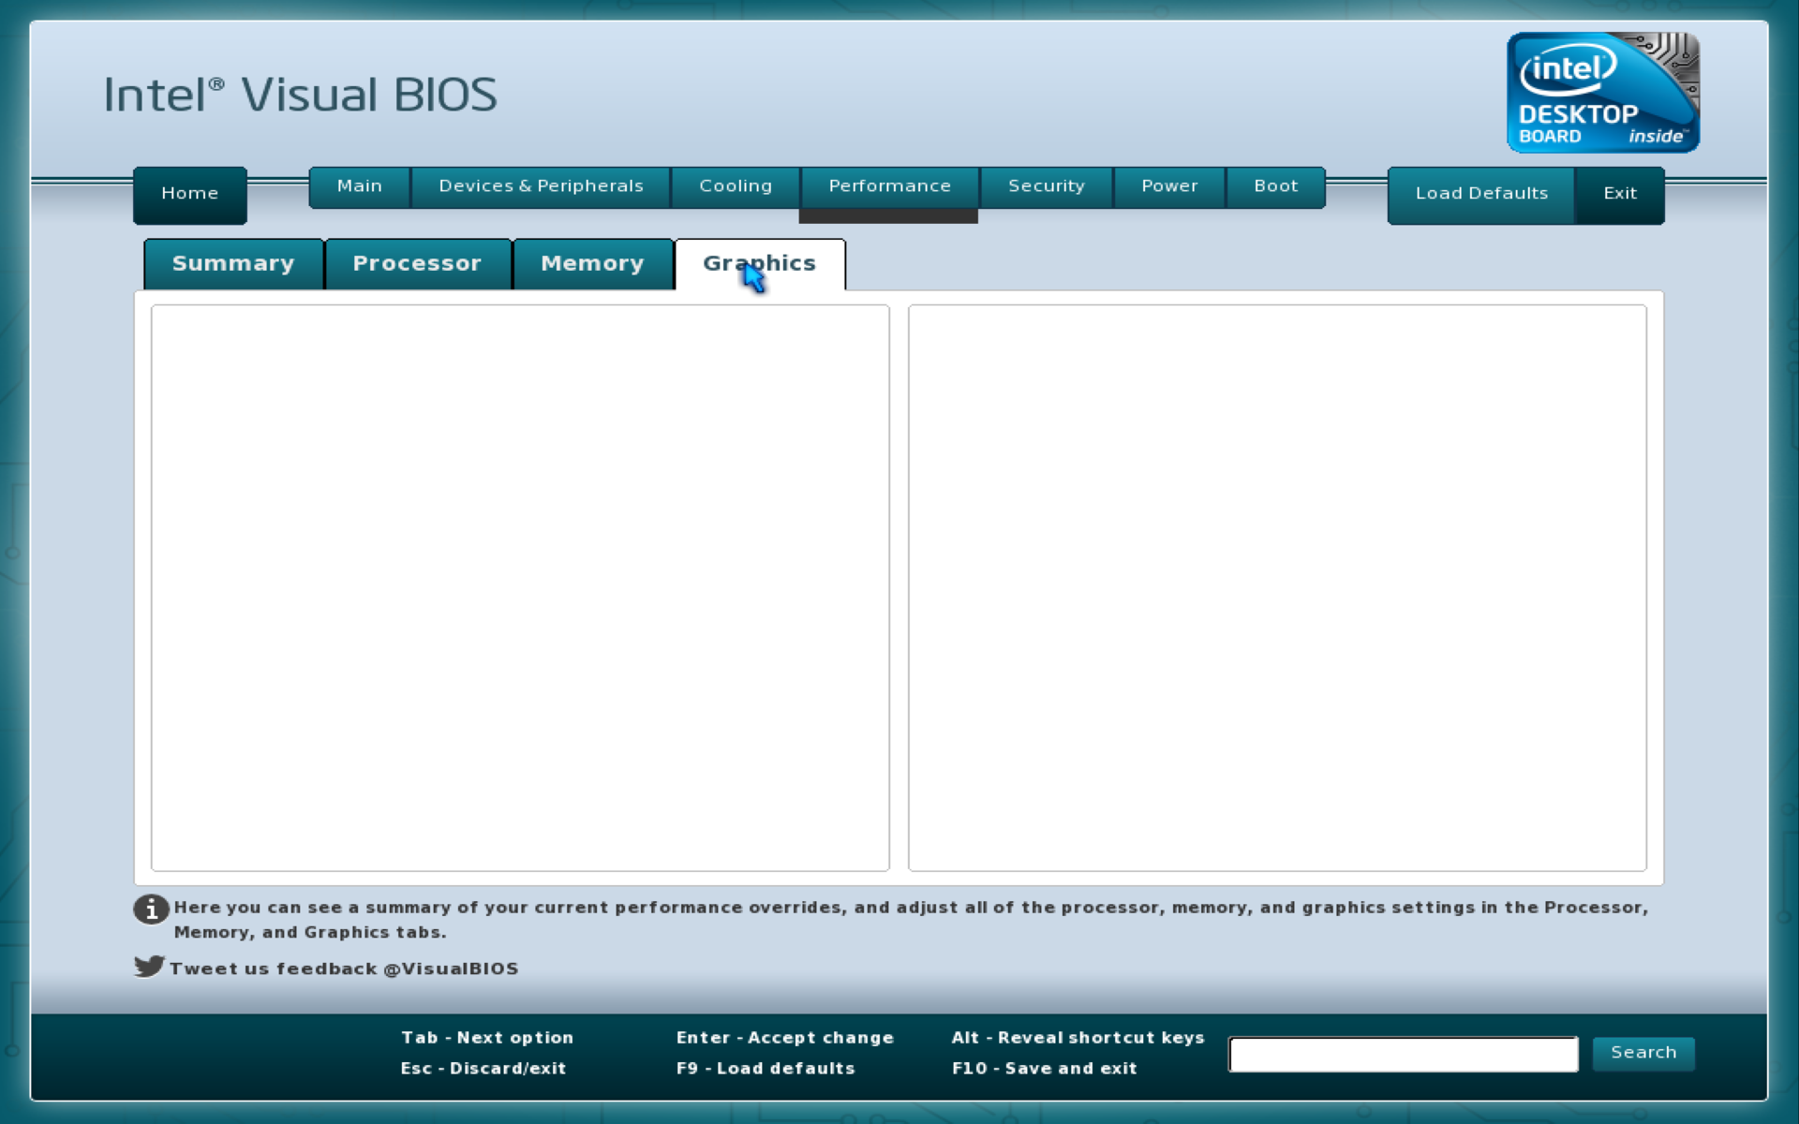Switch to the Summary tab
Image resolution: width=1799 pixels, height=1124 pixels.
tap(233, 264)
